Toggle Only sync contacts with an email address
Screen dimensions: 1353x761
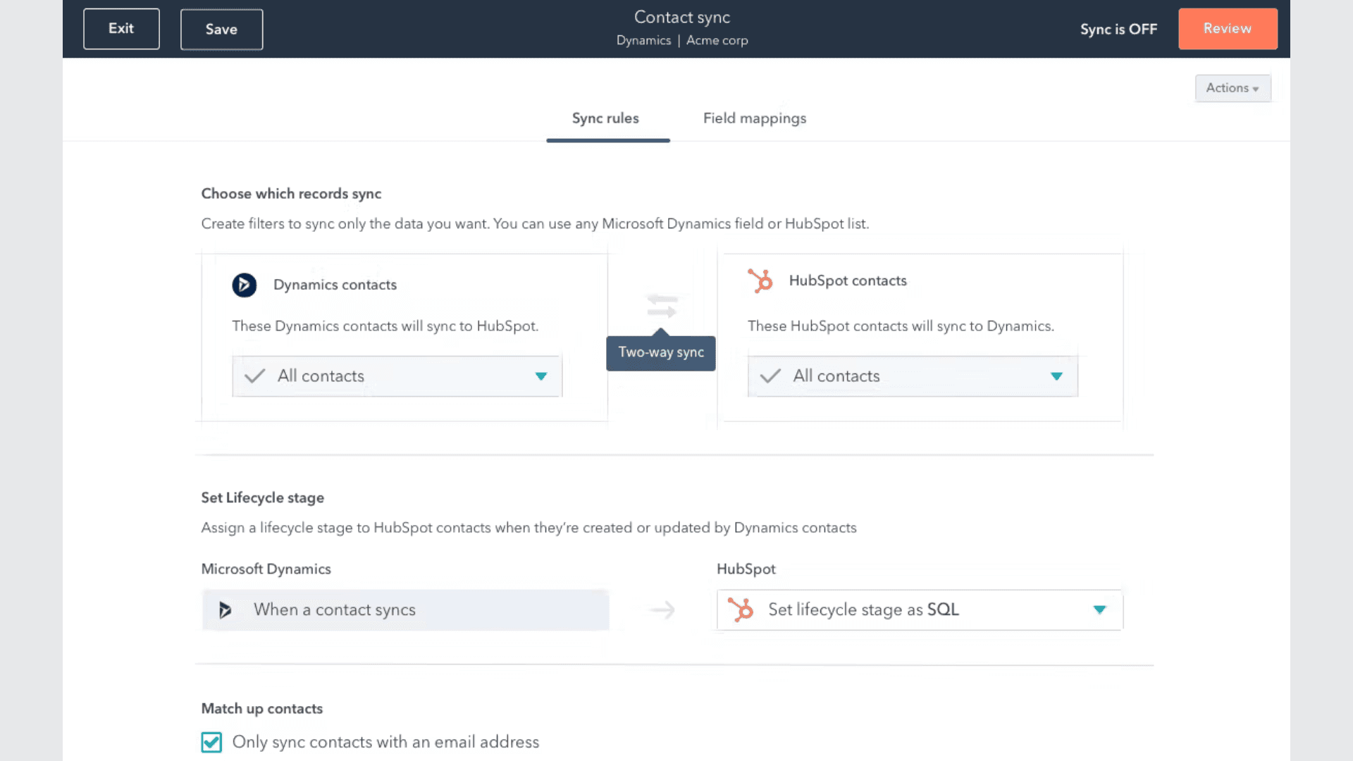click(211, 742)
